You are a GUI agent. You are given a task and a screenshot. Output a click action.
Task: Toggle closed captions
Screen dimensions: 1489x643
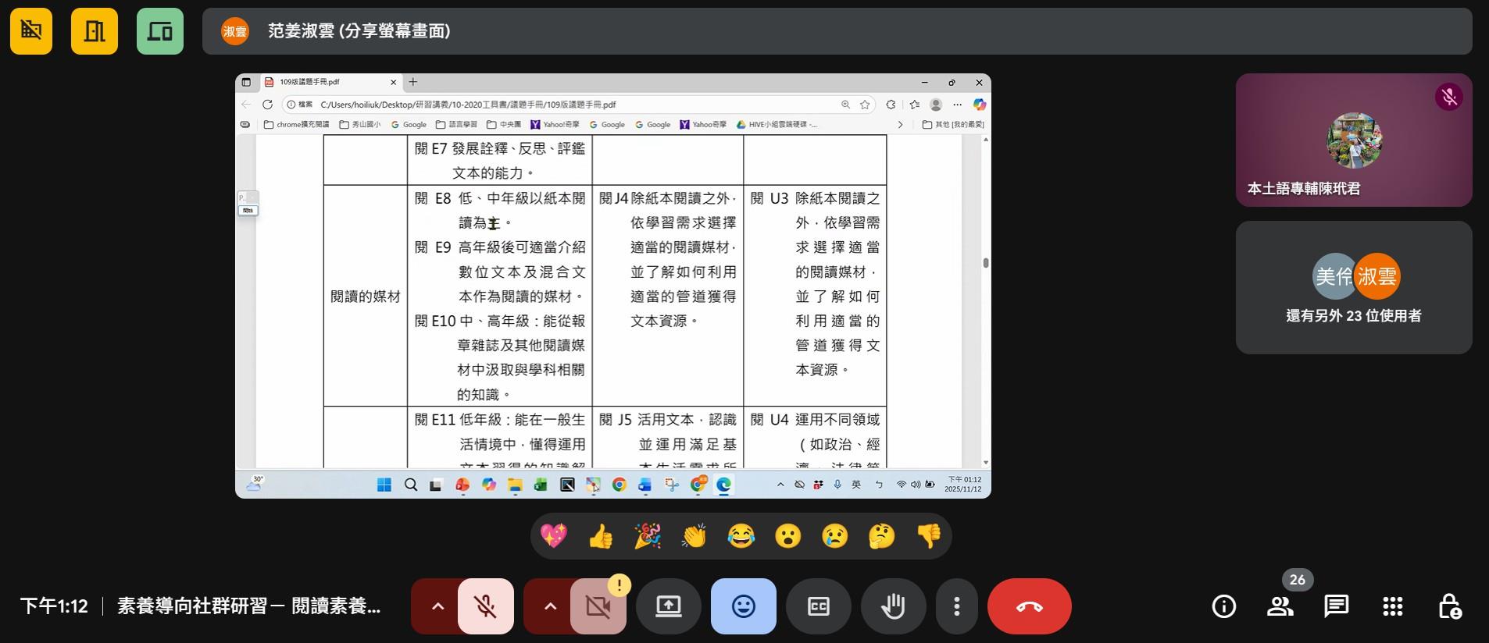pyautogui.click(x=818, y=606)
